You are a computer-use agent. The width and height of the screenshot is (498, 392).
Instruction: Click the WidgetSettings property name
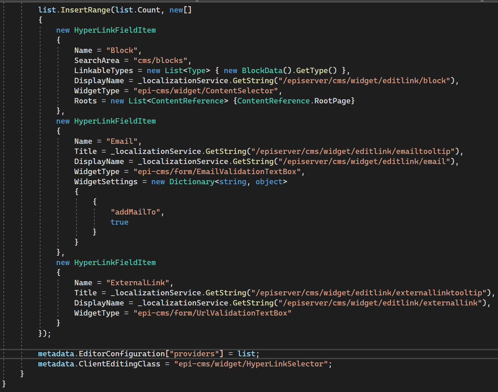106,182
